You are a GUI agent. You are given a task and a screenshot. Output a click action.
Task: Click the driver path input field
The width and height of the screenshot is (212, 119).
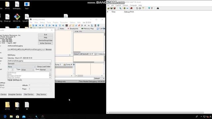(x=26, y=50)
